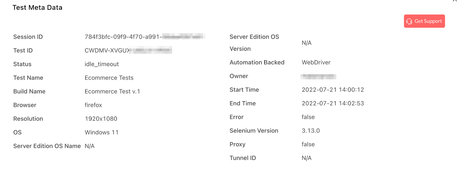Click the Test Meta Data heading

pyautogui.click(x=37, y=8)
